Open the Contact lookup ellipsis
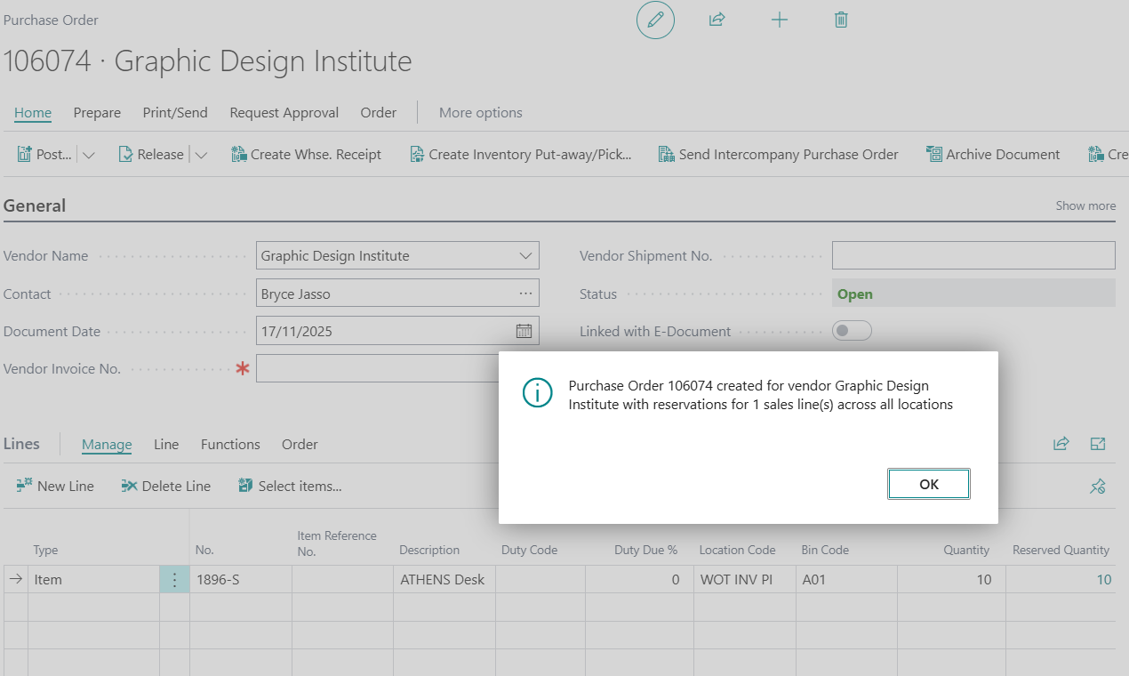The width and height of the screenshot is (1129, 676). pos(524,294)
